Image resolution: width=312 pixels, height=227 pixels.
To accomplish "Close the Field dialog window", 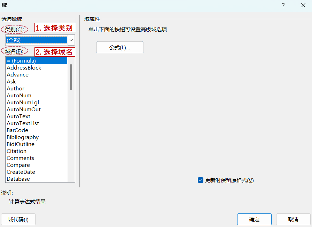I will pyautogui.click(x=303, y=5).
